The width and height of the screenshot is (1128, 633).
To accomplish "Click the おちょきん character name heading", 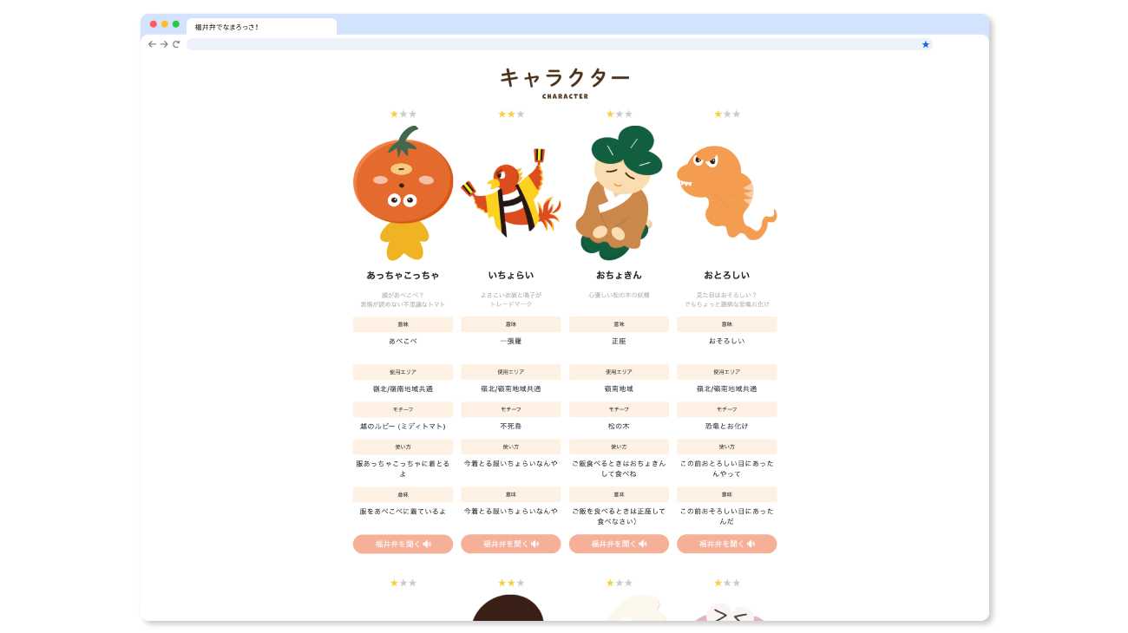I will [619, 275].
